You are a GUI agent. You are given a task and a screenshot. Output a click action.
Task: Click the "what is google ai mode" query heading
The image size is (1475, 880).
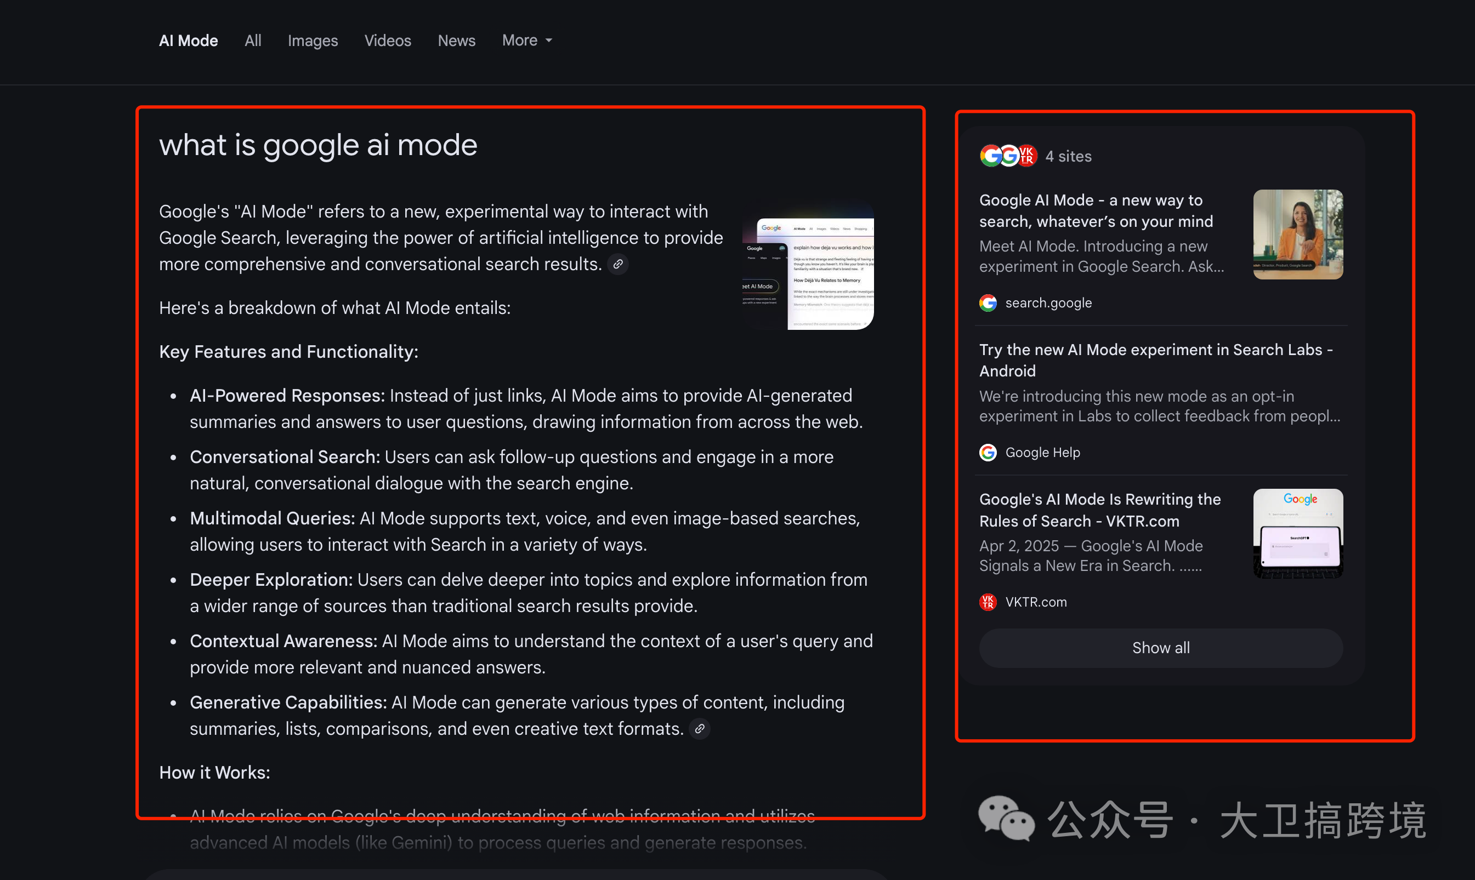pyautogui.click(x=318, y=145)
